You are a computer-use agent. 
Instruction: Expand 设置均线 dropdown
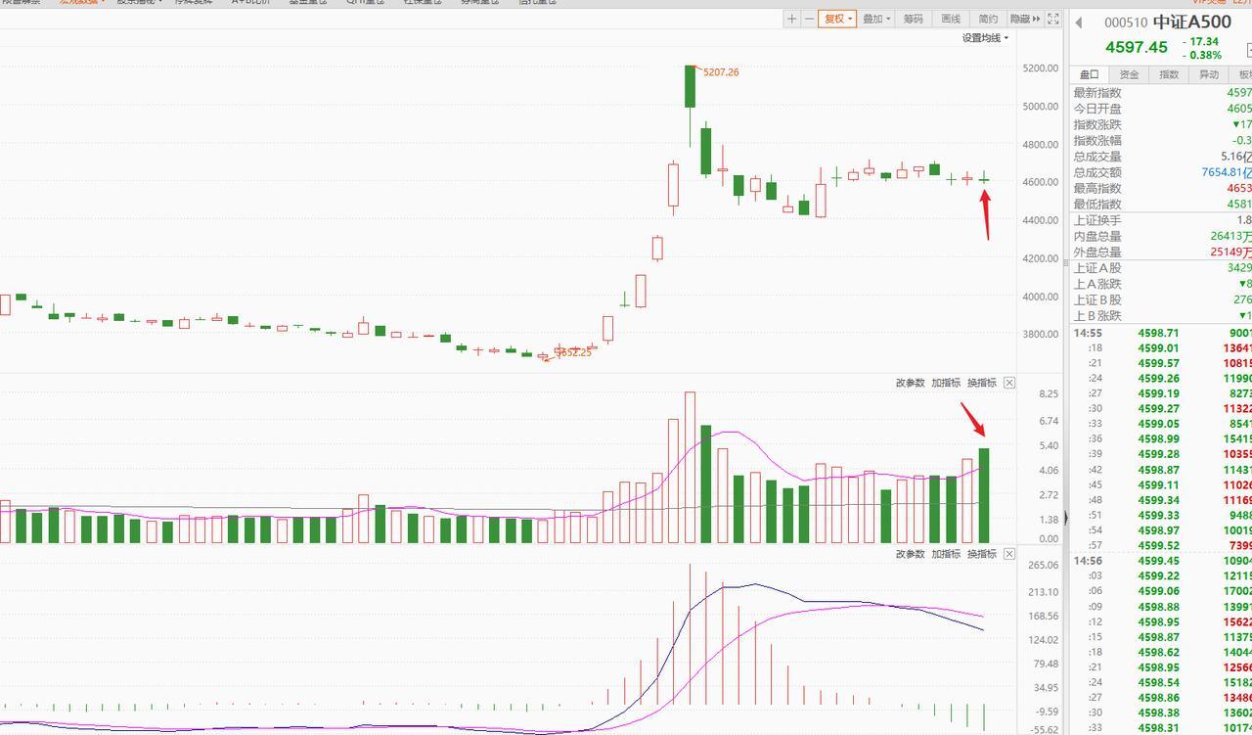[985, 38]
